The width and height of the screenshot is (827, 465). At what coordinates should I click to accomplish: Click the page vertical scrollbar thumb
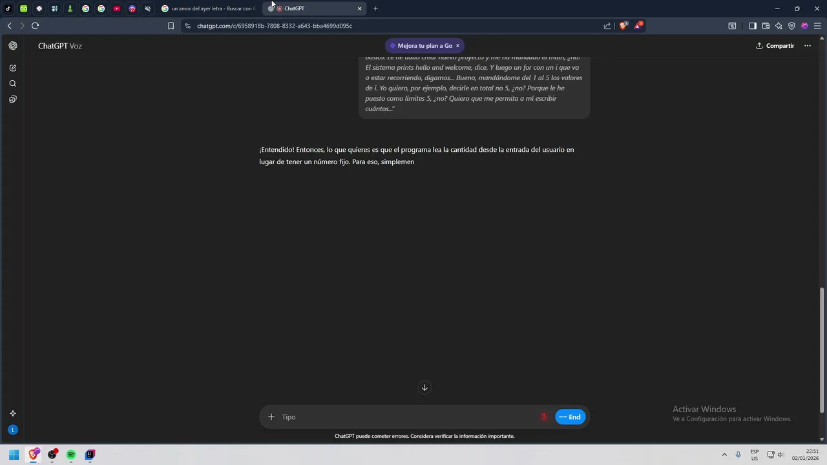(822, 351)
